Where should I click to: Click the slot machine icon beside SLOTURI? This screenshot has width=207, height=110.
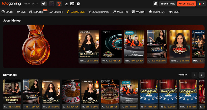51,12
